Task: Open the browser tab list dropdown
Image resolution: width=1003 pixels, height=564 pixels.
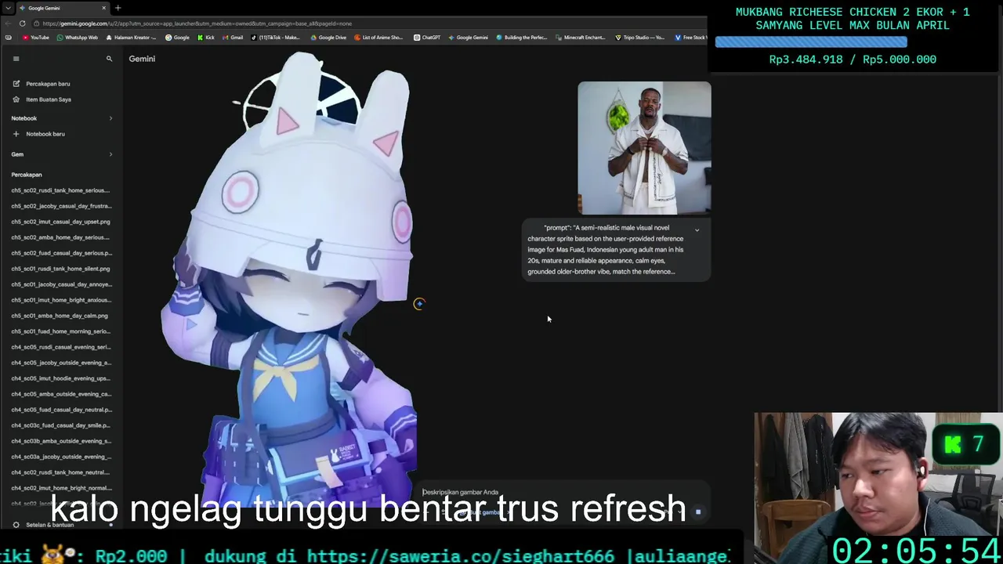Action: (8, 8)
